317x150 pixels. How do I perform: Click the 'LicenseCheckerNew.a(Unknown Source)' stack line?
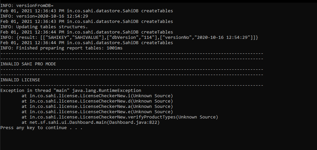pyautogui.click(x=97, y=107)
